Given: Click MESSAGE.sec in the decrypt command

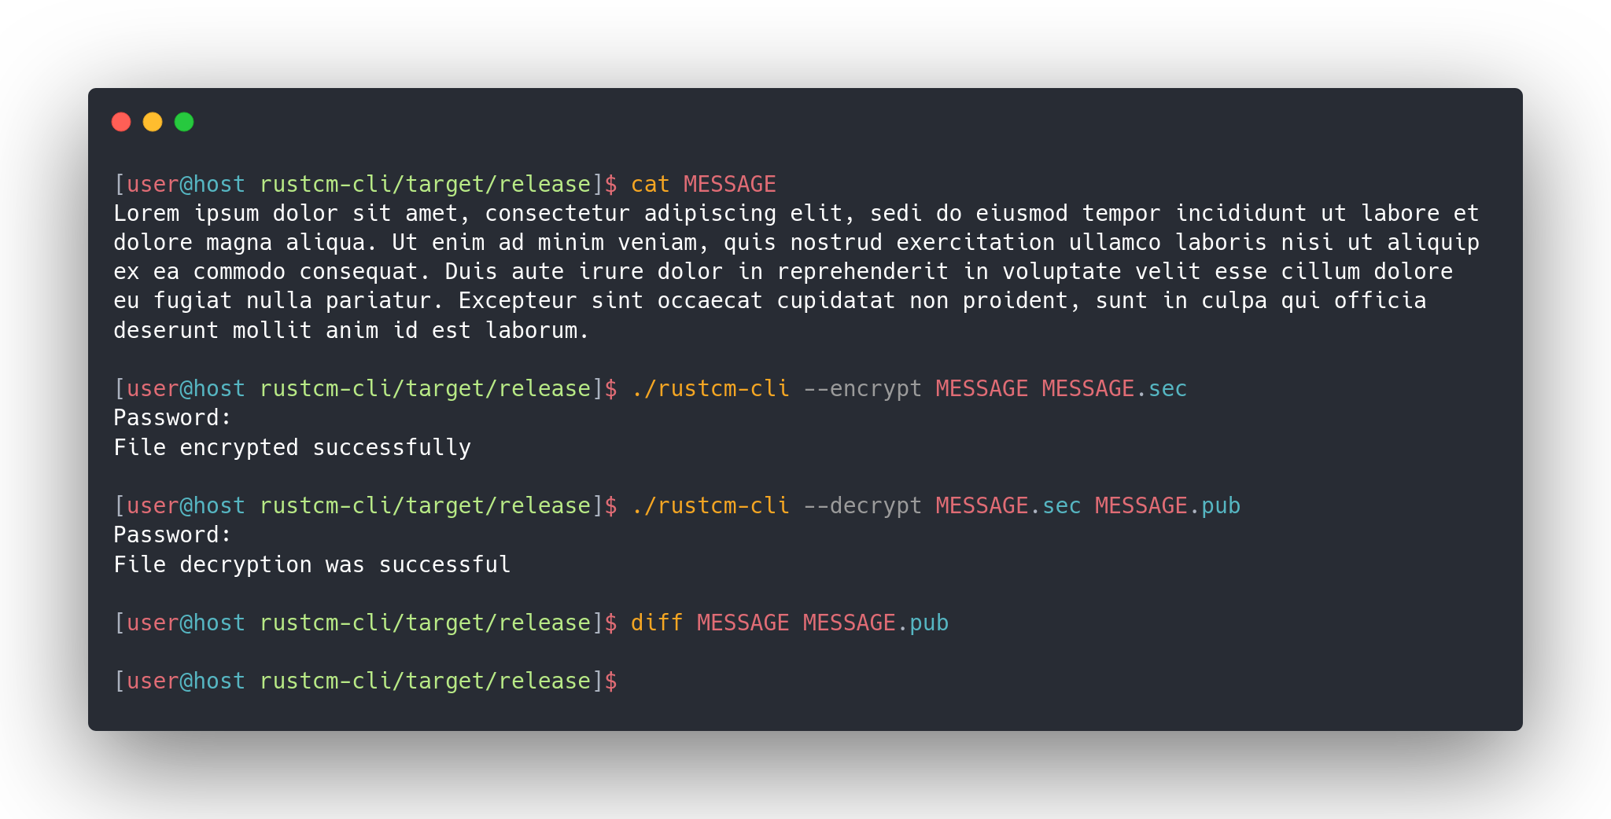Looking at the screenshot, I should pos(1008,505).
